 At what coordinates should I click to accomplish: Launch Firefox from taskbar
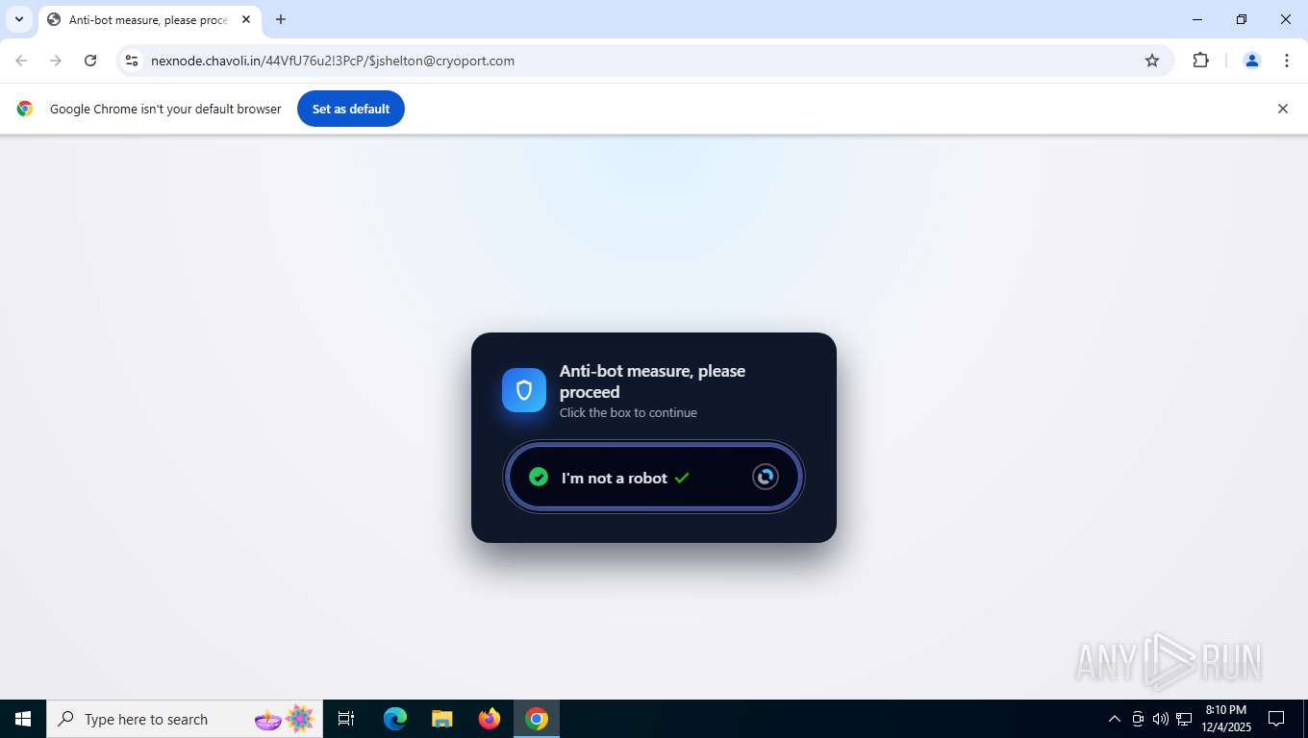click(490, 719)
